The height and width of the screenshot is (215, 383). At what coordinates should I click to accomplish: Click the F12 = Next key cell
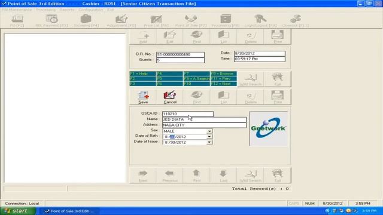[223, 84]
